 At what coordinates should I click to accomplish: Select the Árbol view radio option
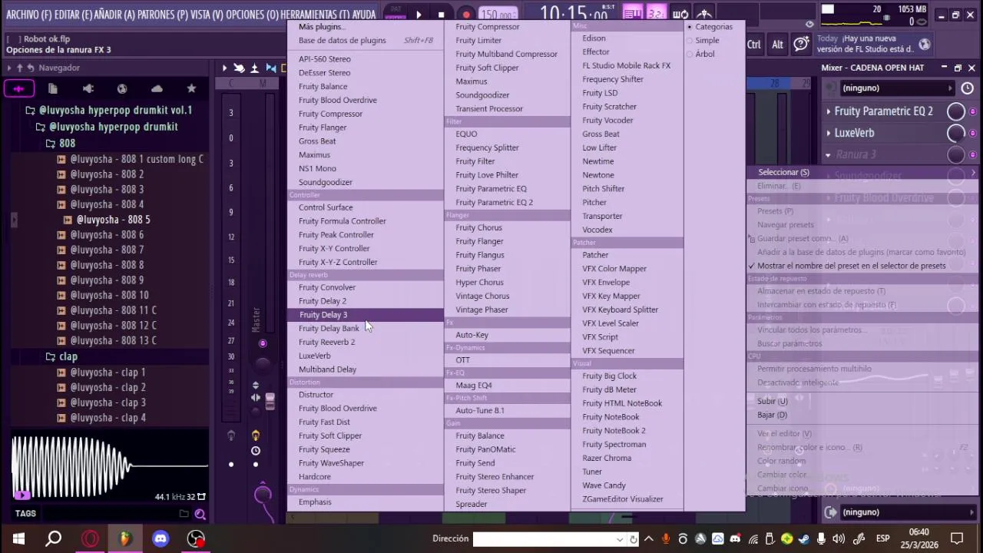pos(700,55)
